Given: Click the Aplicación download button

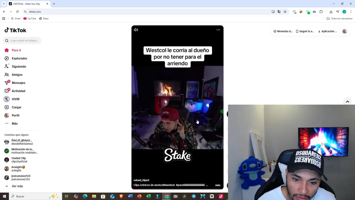Looking at the screenshot, I should pyautogui.click(x=327, y=31).
